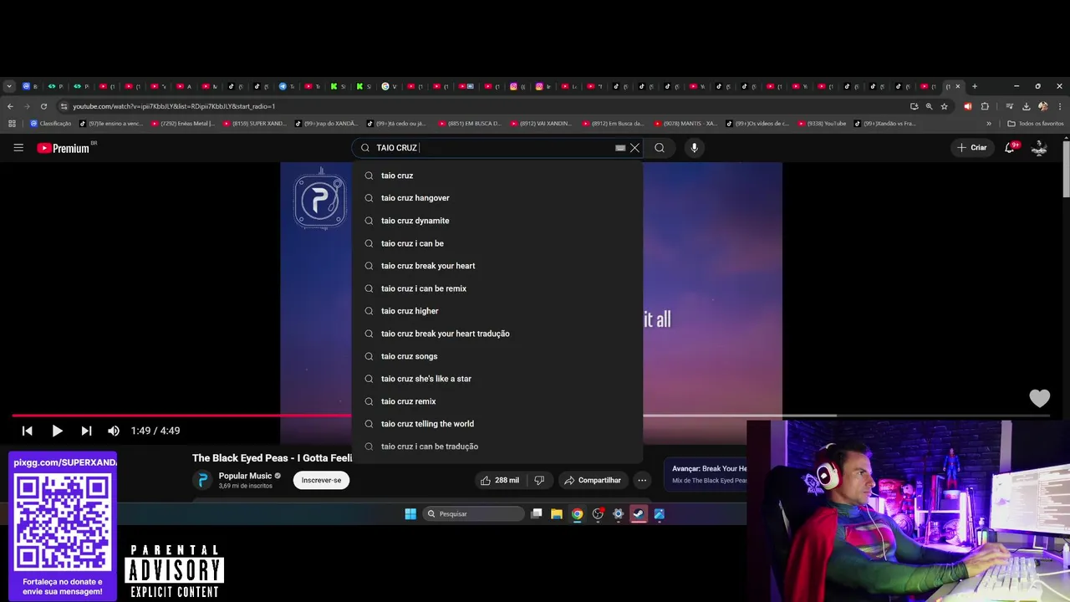
Task: Reload the YouTube page
Action: tap(43, 106)
